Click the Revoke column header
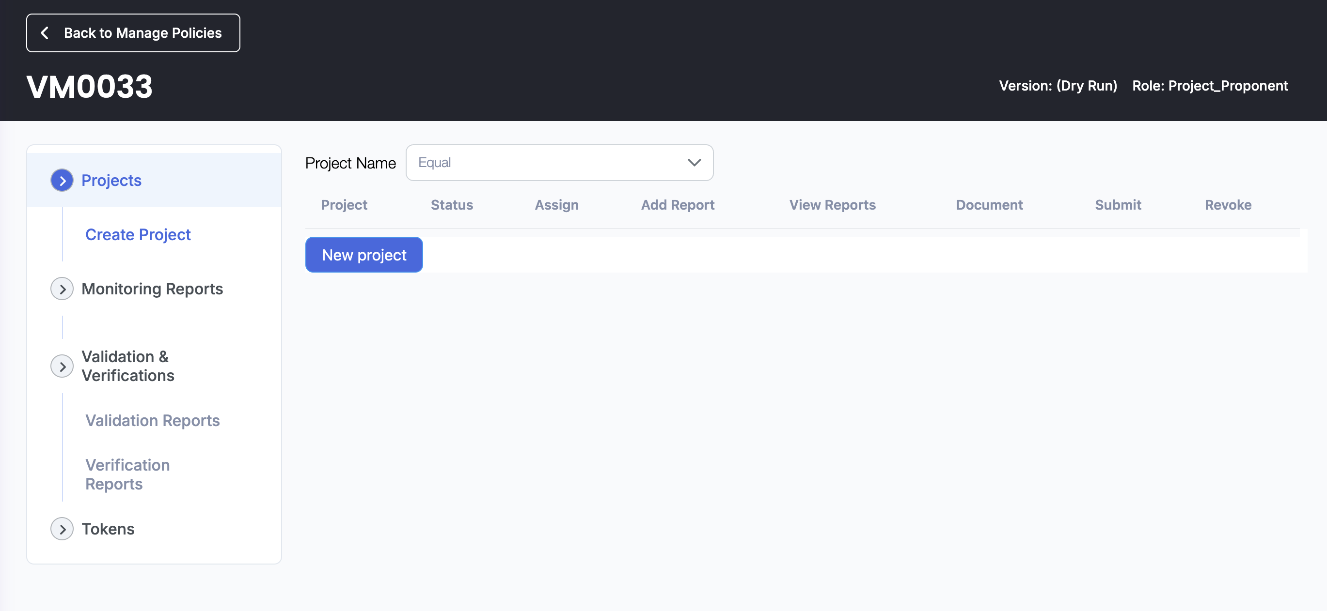This screenshot has width=1327, height=611. [1228, 205]
